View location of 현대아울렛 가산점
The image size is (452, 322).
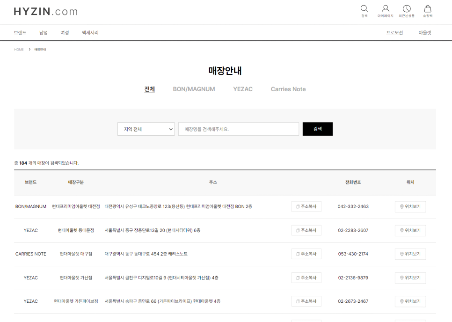pos(410,278)
